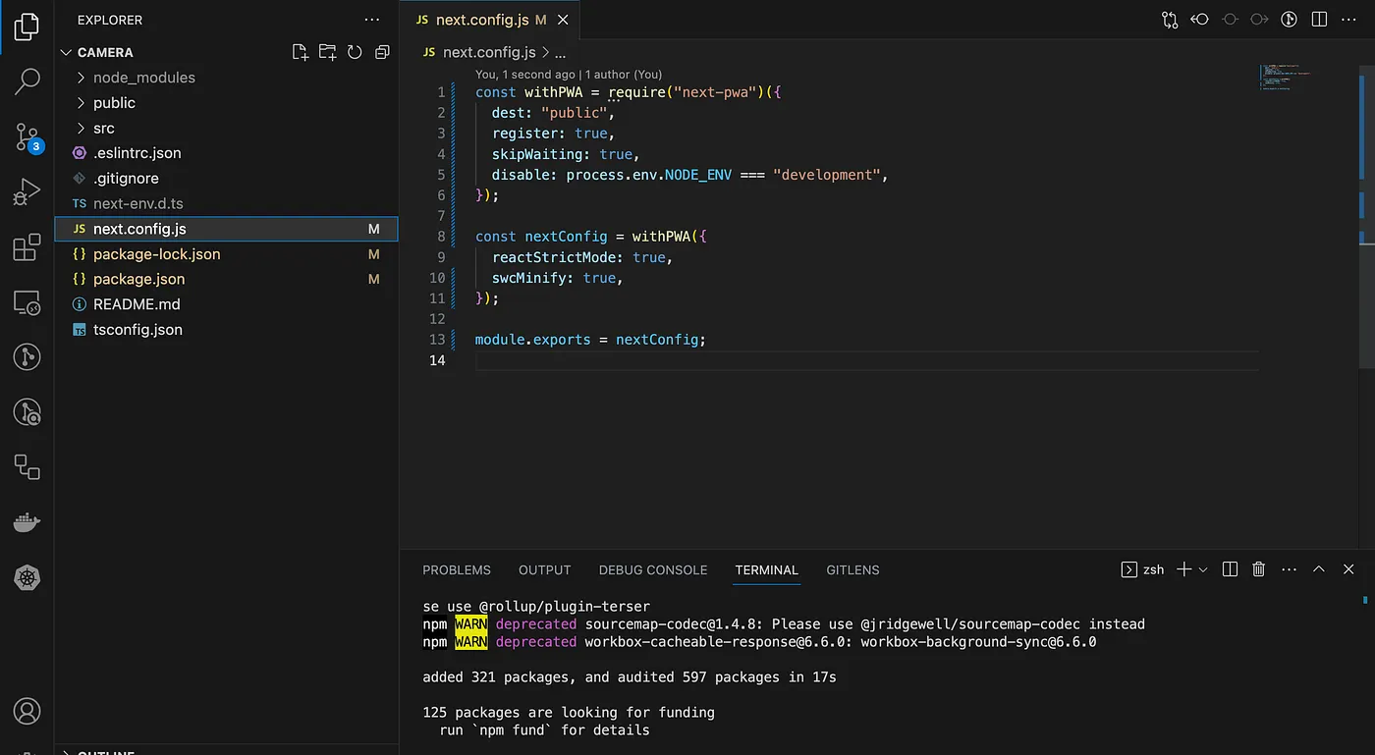
Task: Open the Source Control view
Action: 26,137
